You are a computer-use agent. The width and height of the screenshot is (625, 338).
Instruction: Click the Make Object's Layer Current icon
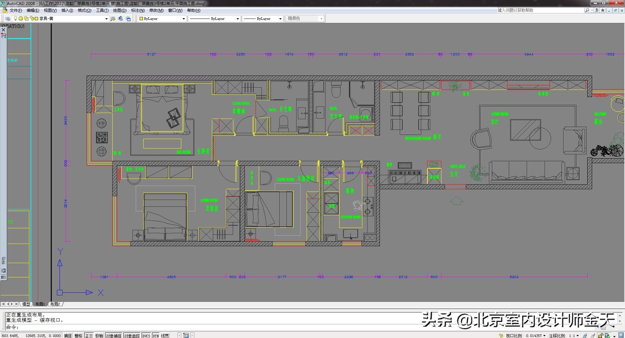(113, 19)
